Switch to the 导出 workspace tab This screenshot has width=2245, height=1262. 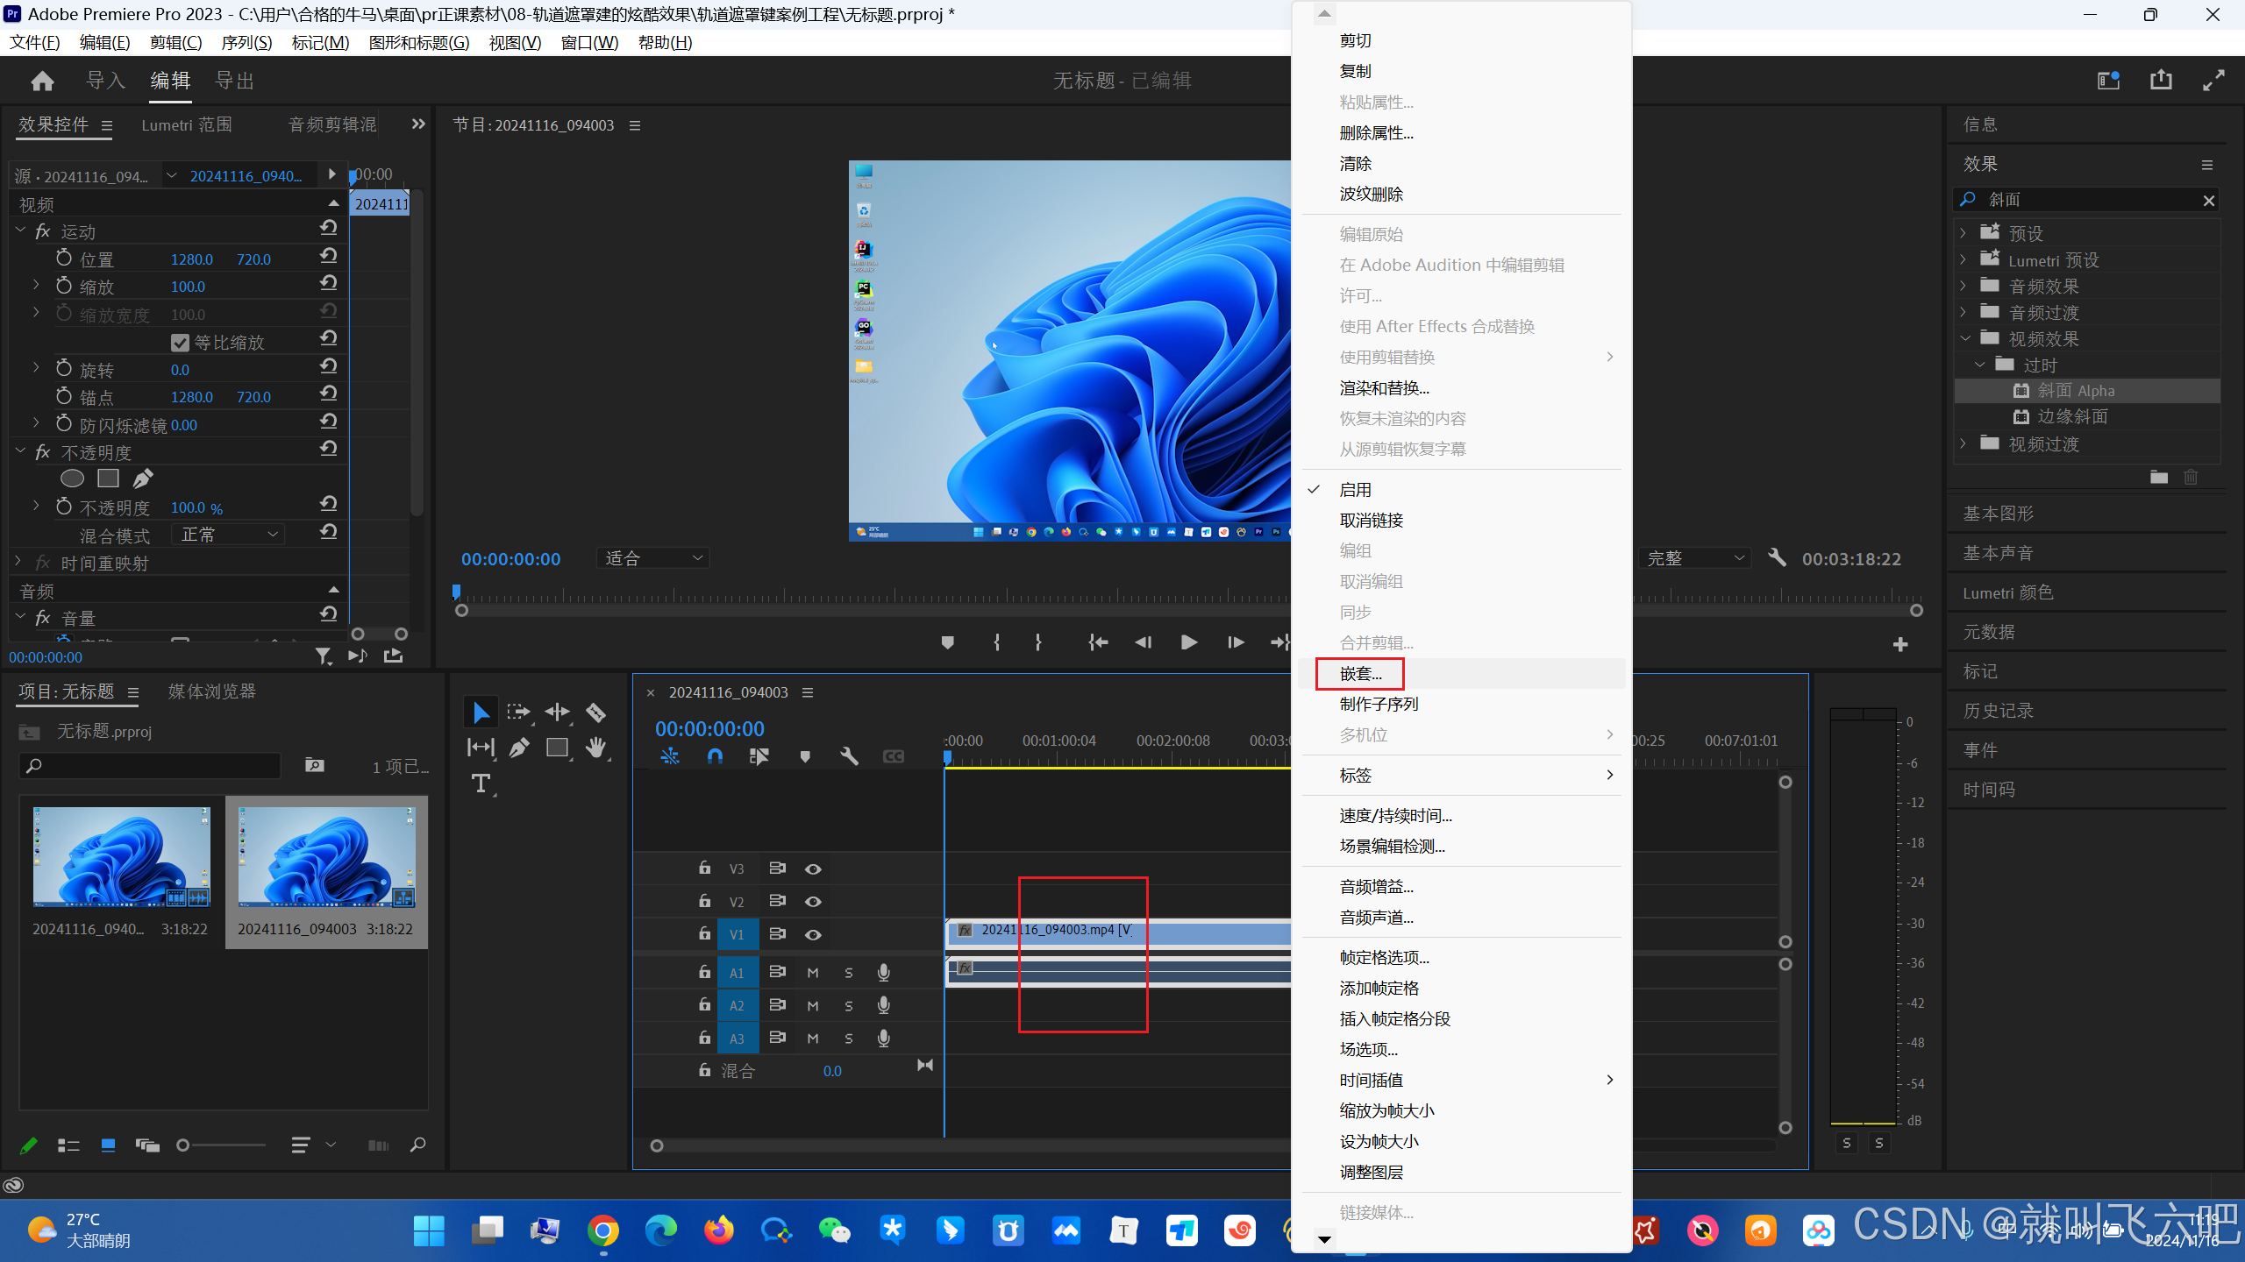[235, 81]
